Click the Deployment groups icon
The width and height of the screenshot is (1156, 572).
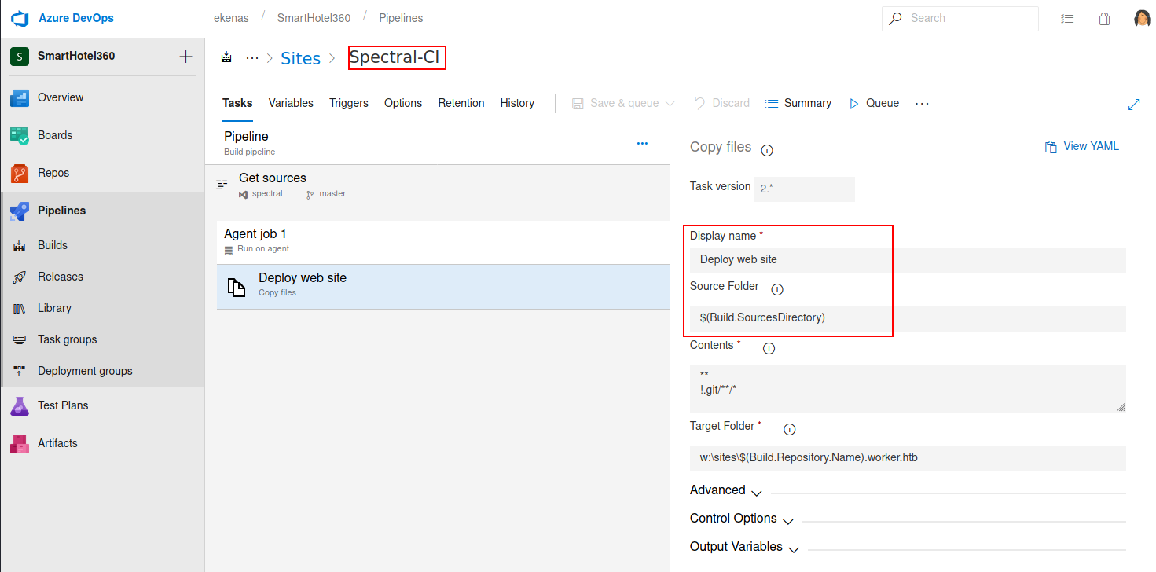[20, 371]
